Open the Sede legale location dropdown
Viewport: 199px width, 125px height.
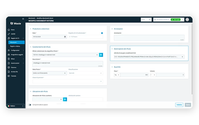tap(182, 19)
